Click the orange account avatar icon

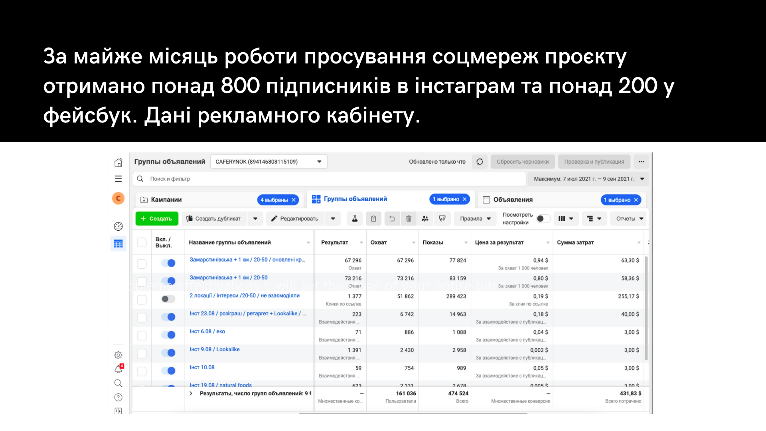118,198
